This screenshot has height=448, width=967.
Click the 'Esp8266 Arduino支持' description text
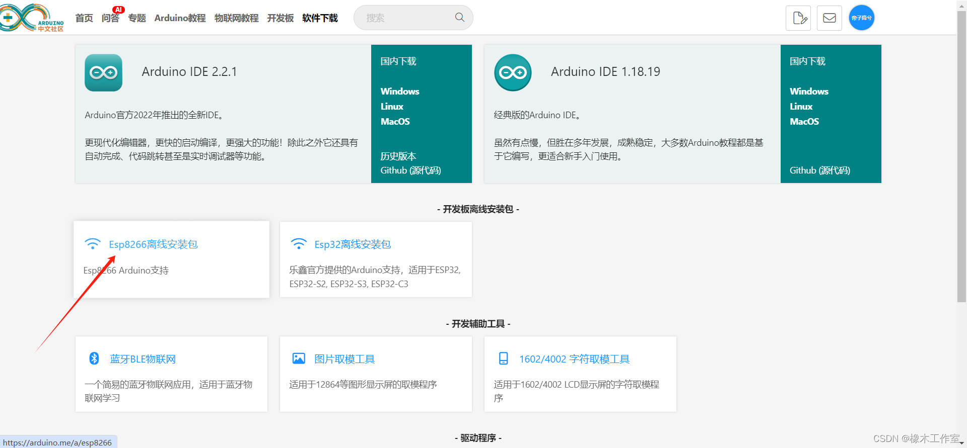[x=126, y=271]
